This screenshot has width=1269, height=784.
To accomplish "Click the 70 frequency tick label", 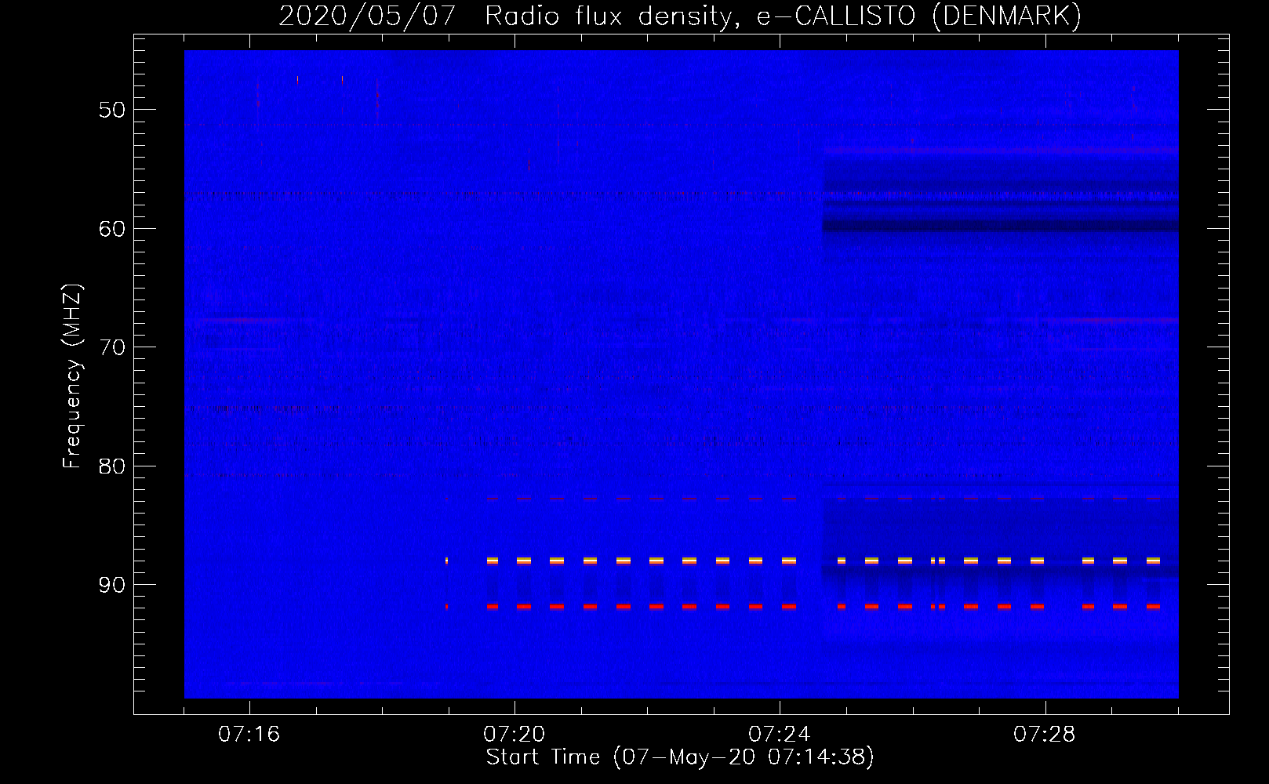I will click(112, 347).
